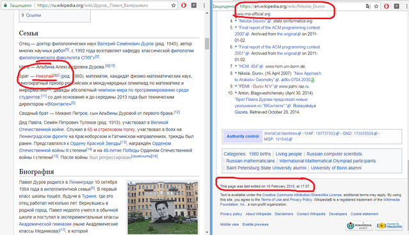The width and height of the screenshot is (409, 235).
Task: Open the 40-летие Победы link
Action: [121, 150]
